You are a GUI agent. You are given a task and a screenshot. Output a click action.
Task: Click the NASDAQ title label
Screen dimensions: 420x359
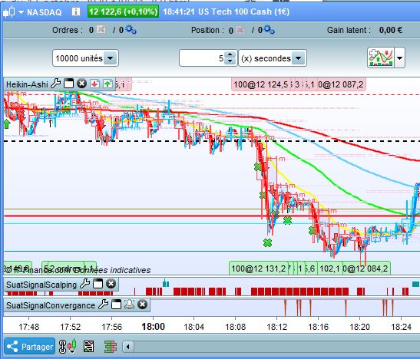point(45,12)
